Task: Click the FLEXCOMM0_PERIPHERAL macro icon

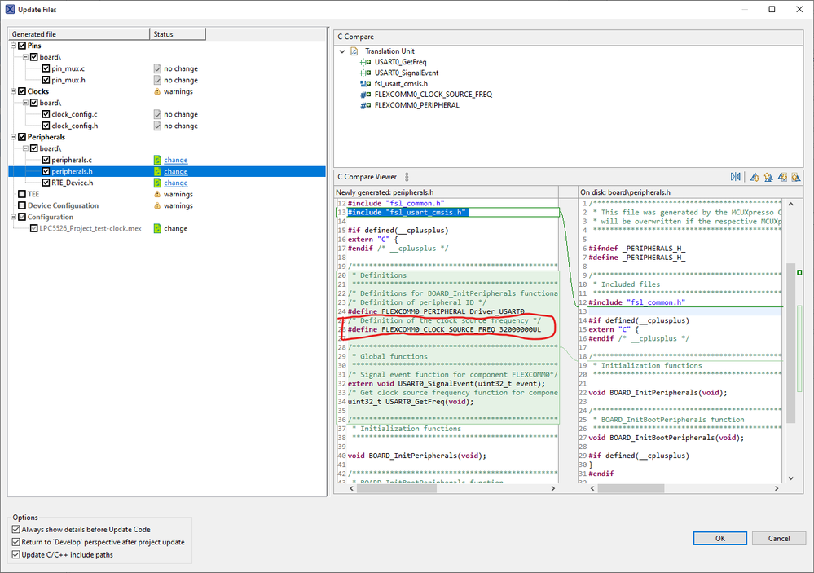Action: pyautogui.click(x=366, y=105)
